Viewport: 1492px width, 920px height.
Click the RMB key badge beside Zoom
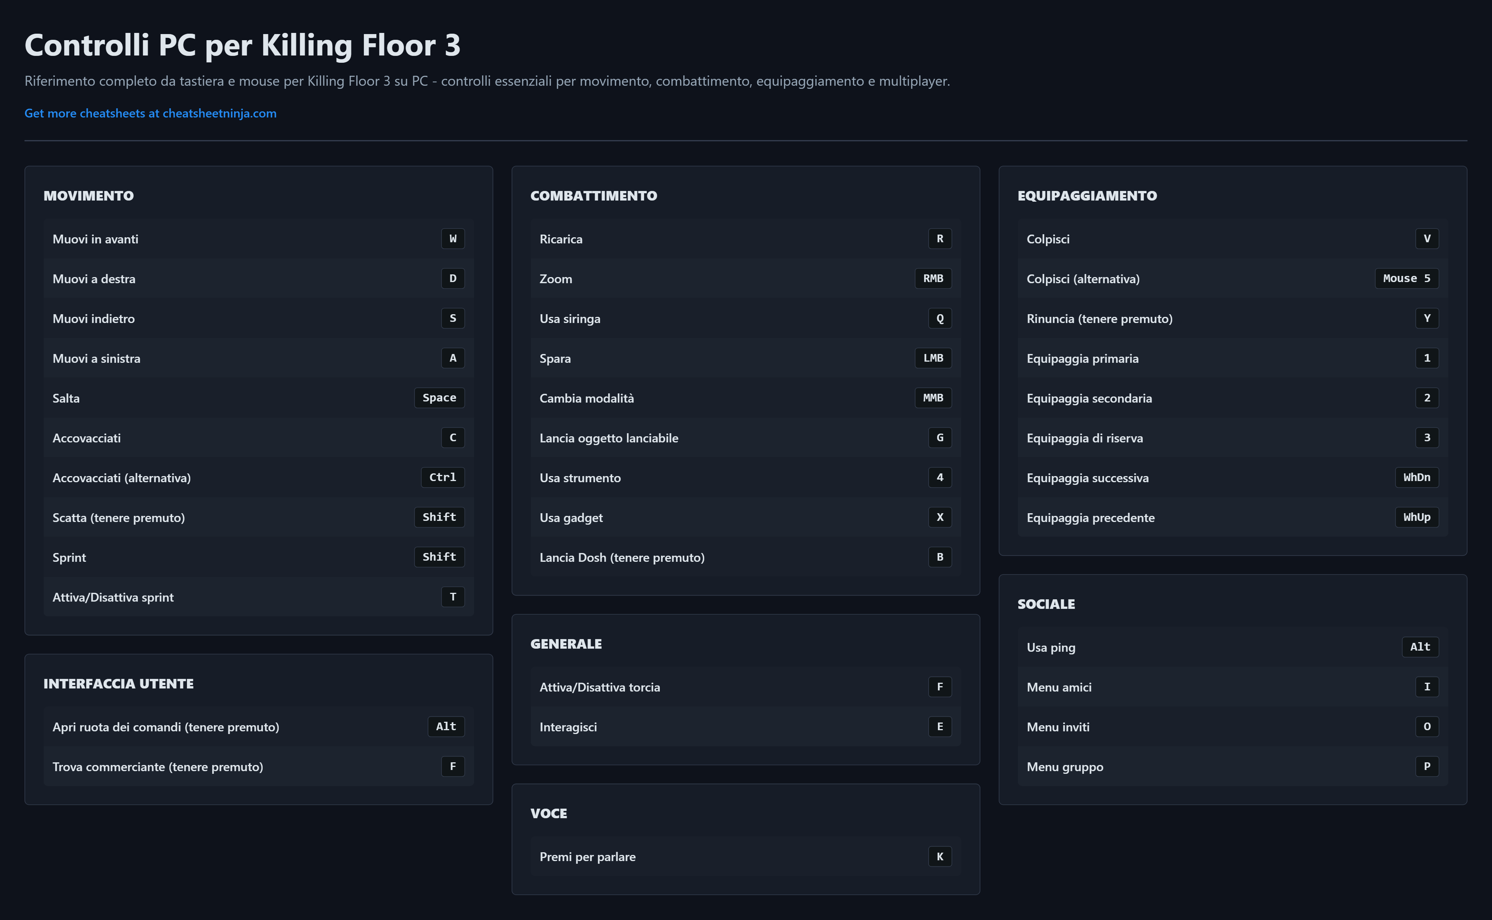(932, 279)
